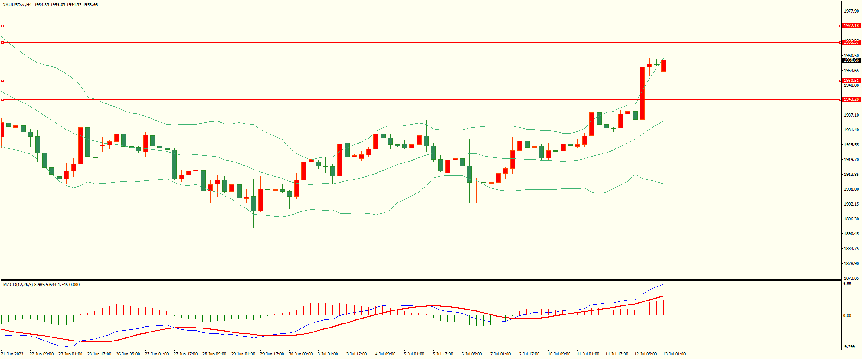
Task: Click the 1919.70 price axis label
Action: click(x=851, y=160)
